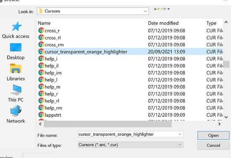Click the horizontal scrollbar thumb

click(x=108, y=124)
